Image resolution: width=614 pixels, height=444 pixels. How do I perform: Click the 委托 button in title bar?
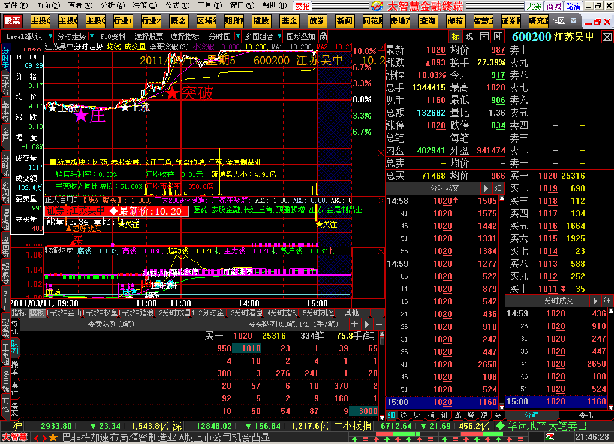302,6
